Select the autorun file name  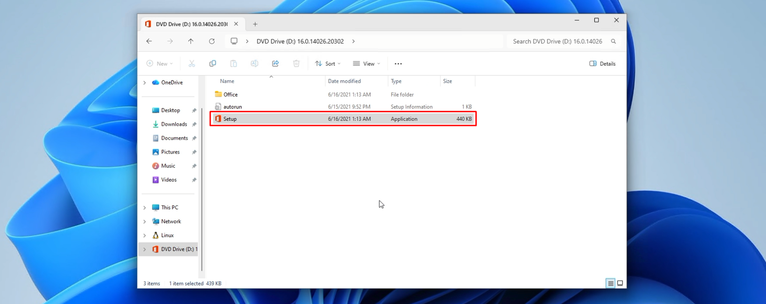[233, 107]
